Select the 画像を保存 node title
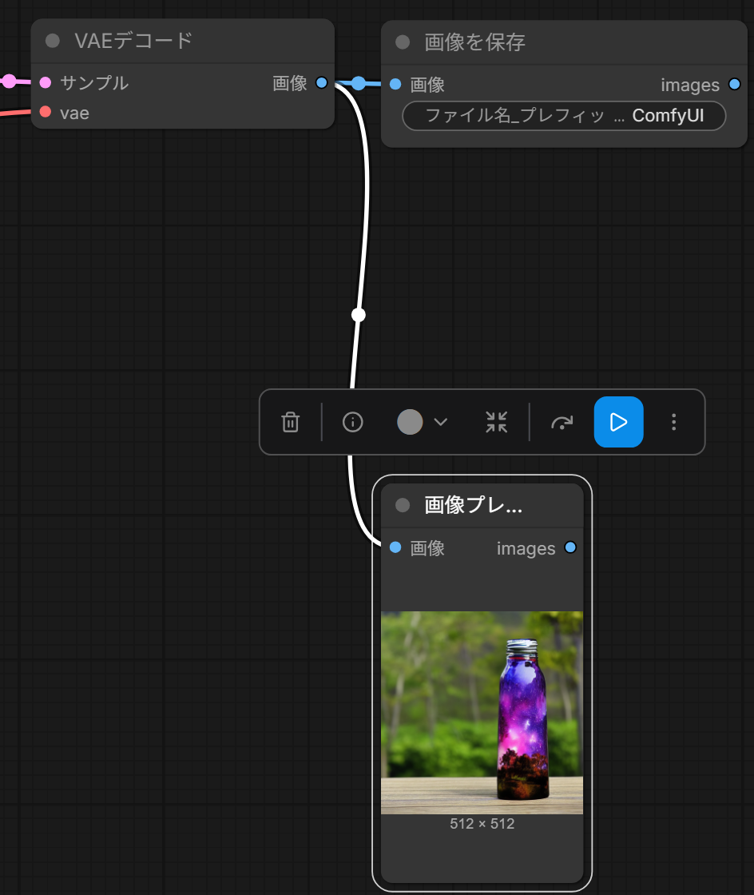The width and height of the screenshot is (754, 895). pos(474,42)
